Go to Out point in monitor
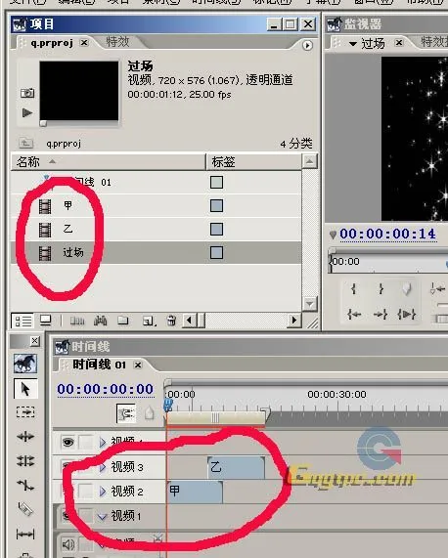Image resolution: width=448 pixels, height=558 pixels. [x=380, y=315]
